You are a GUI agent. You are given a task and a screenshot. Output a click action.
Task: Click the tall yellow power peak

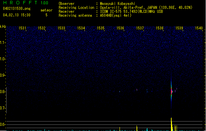172,124
